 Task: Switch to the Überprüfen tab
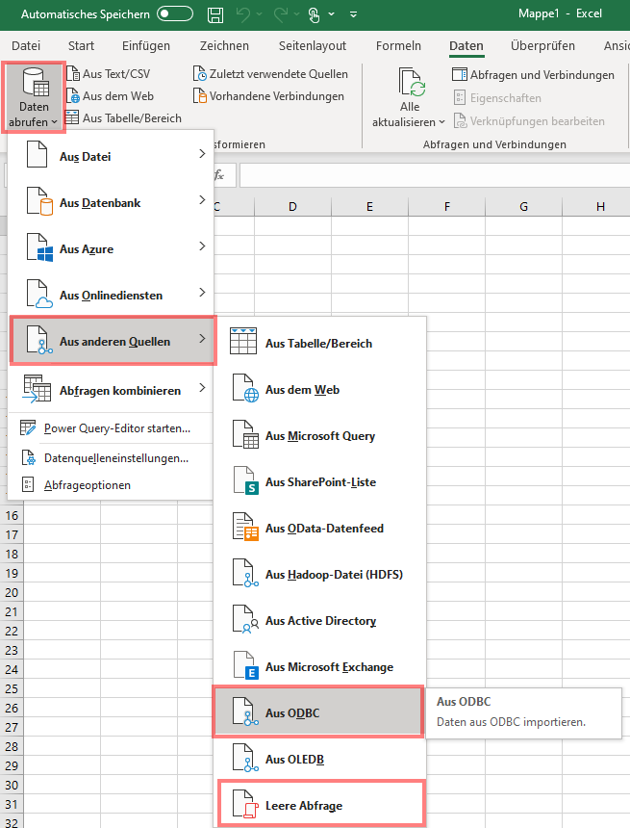pos(542,46)
